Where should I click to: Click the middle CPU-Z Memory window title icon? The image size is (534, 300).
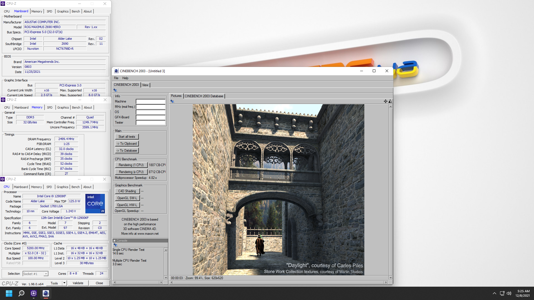point(3,100)
